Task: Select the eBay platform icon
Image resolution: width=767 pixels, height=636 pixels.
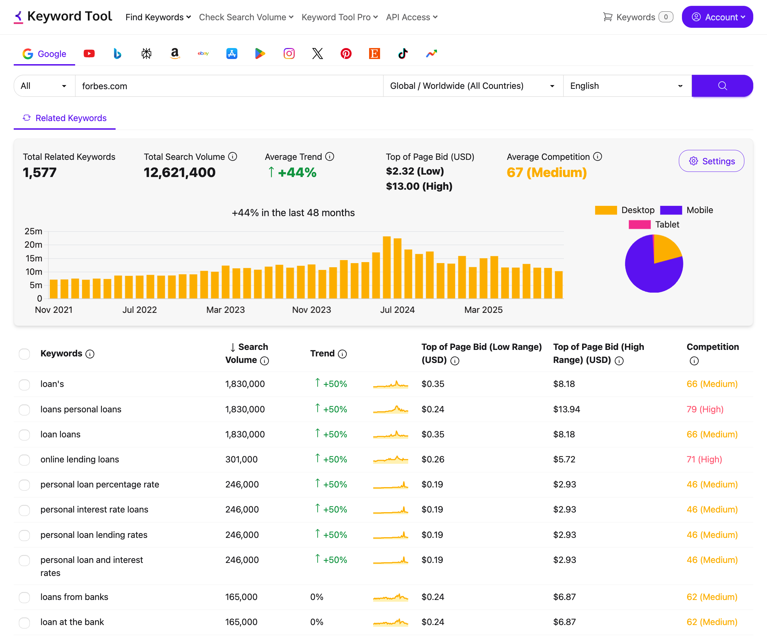Action: [x=203, y=53]
